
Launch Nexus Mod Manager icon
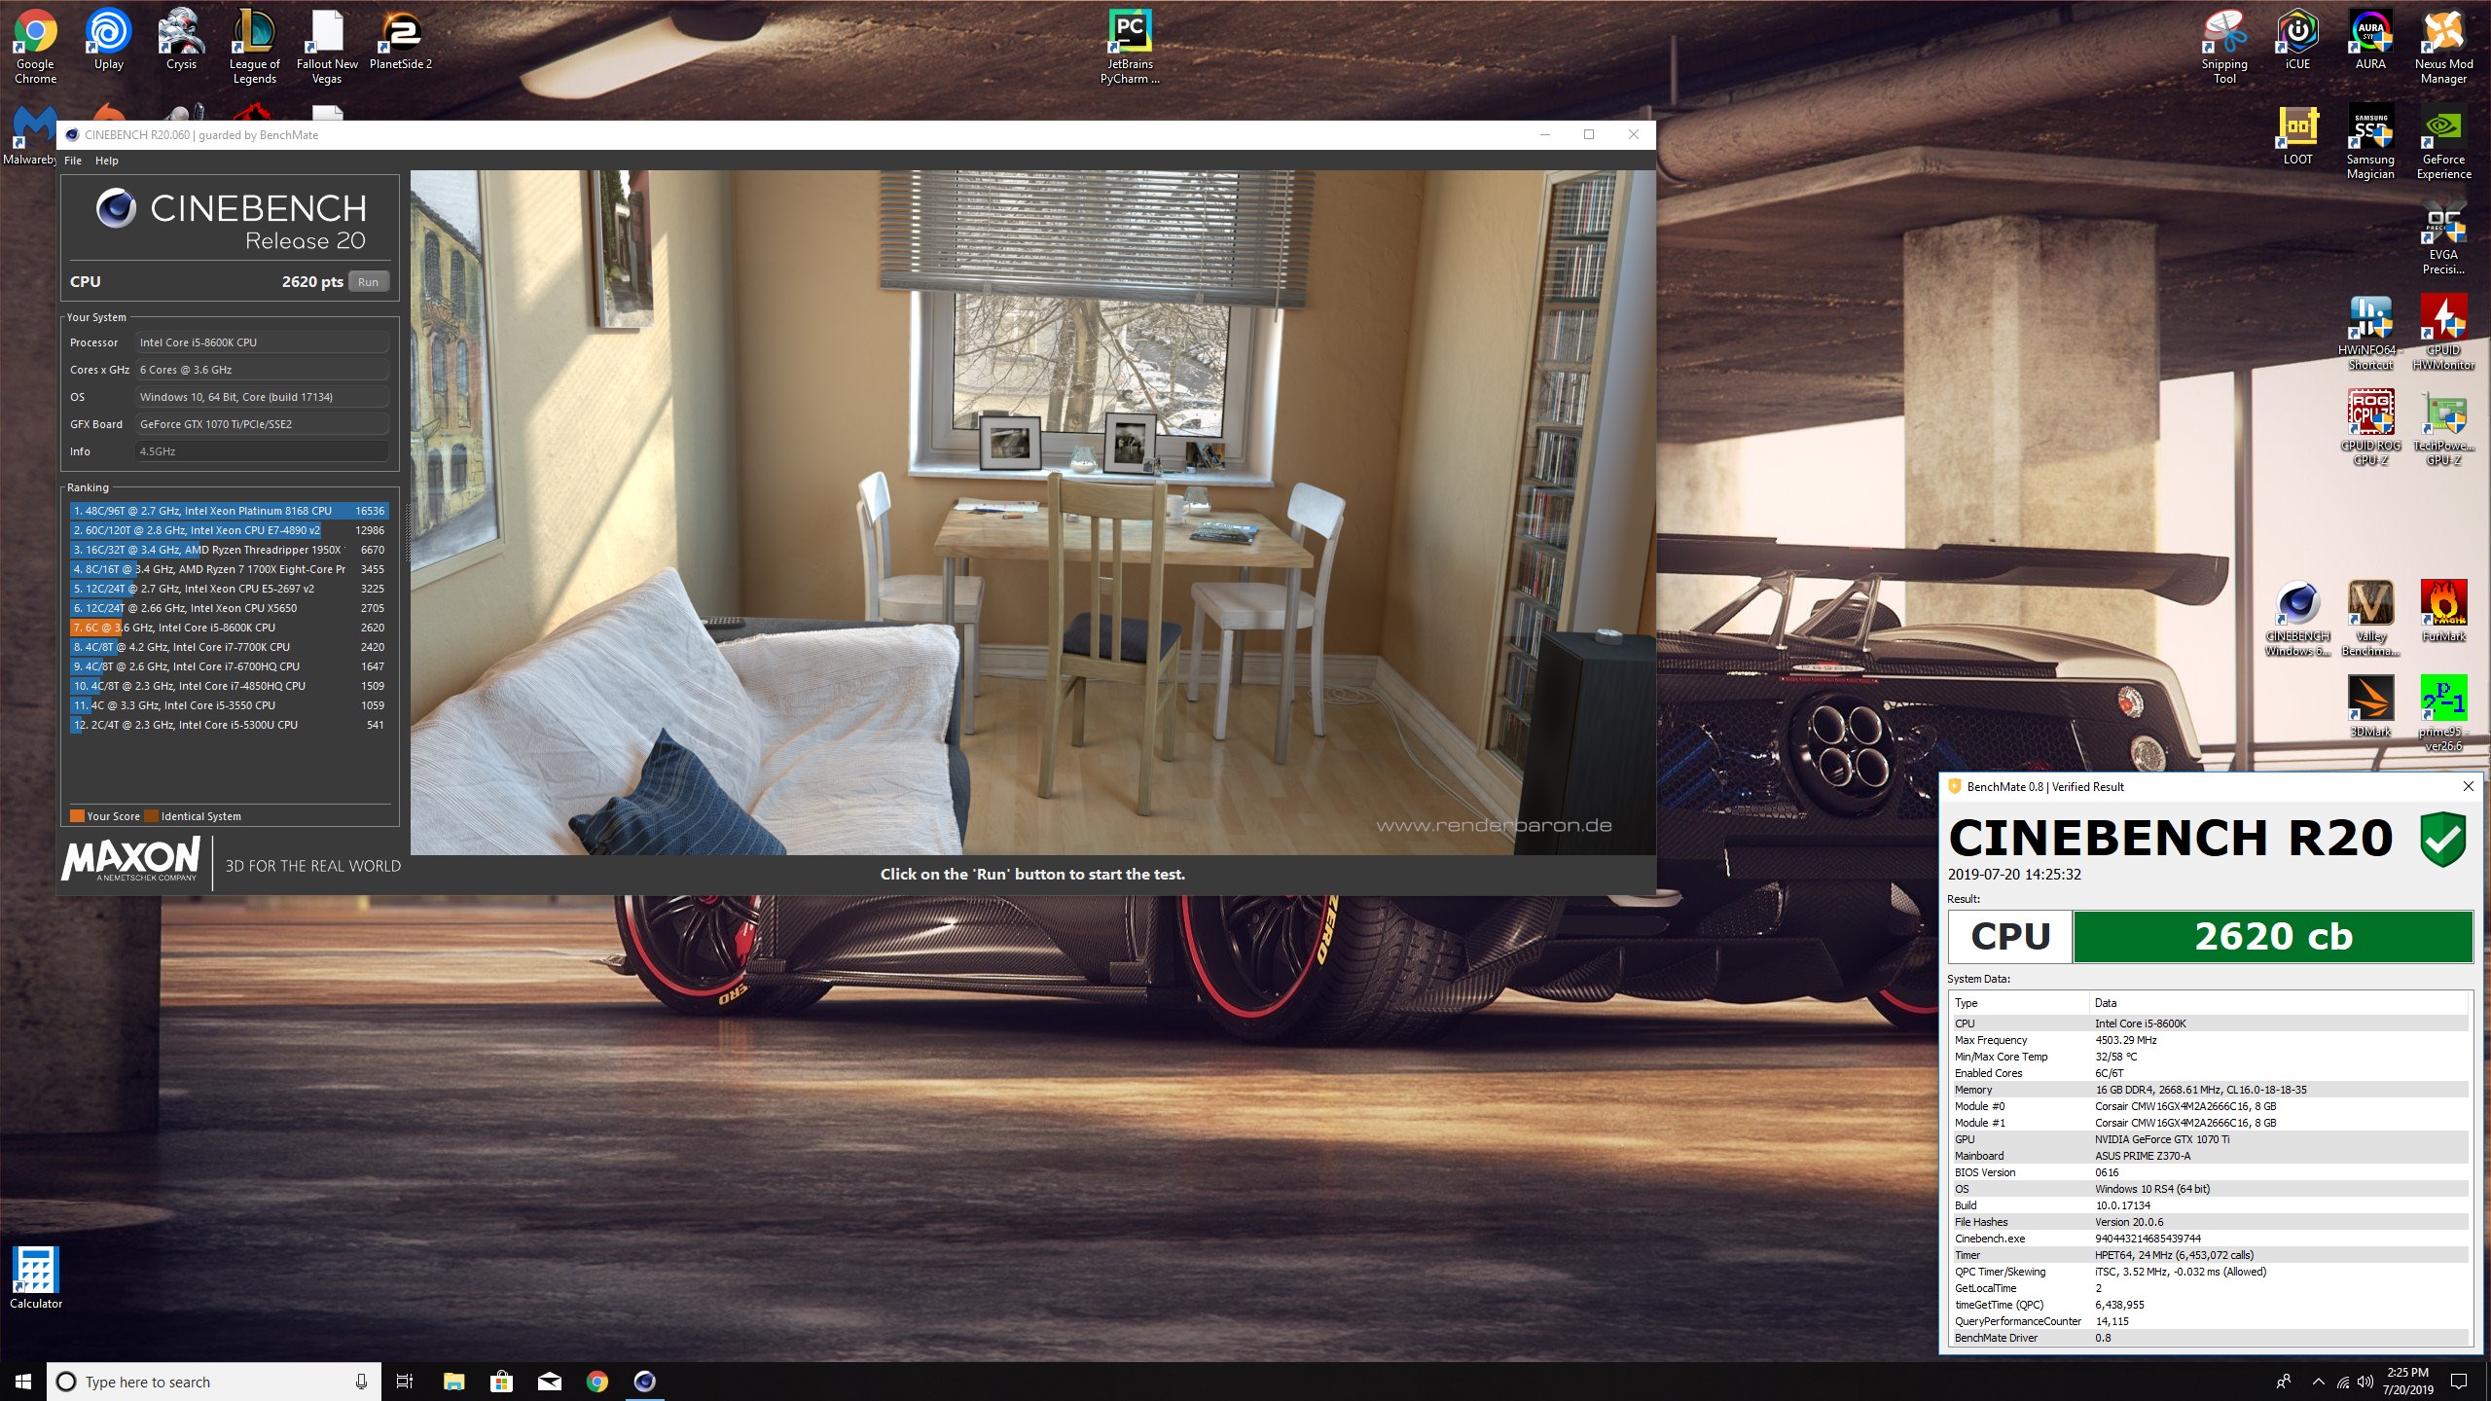click(2443, 47)
